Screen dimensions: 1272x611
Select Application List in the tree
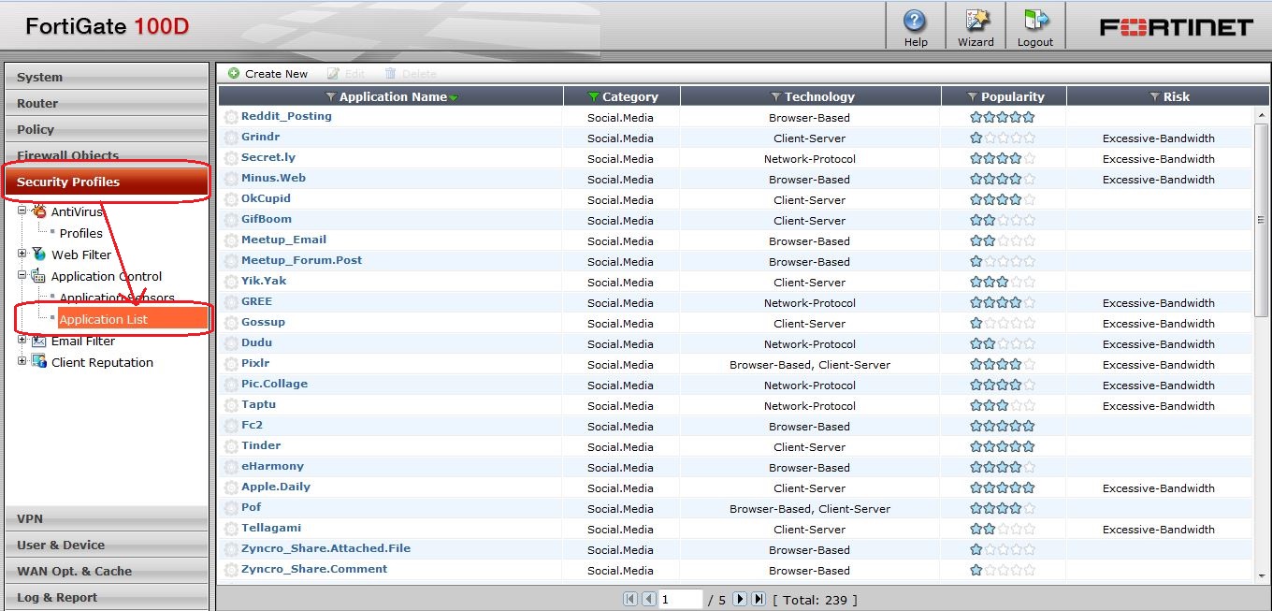click(132, 319)
